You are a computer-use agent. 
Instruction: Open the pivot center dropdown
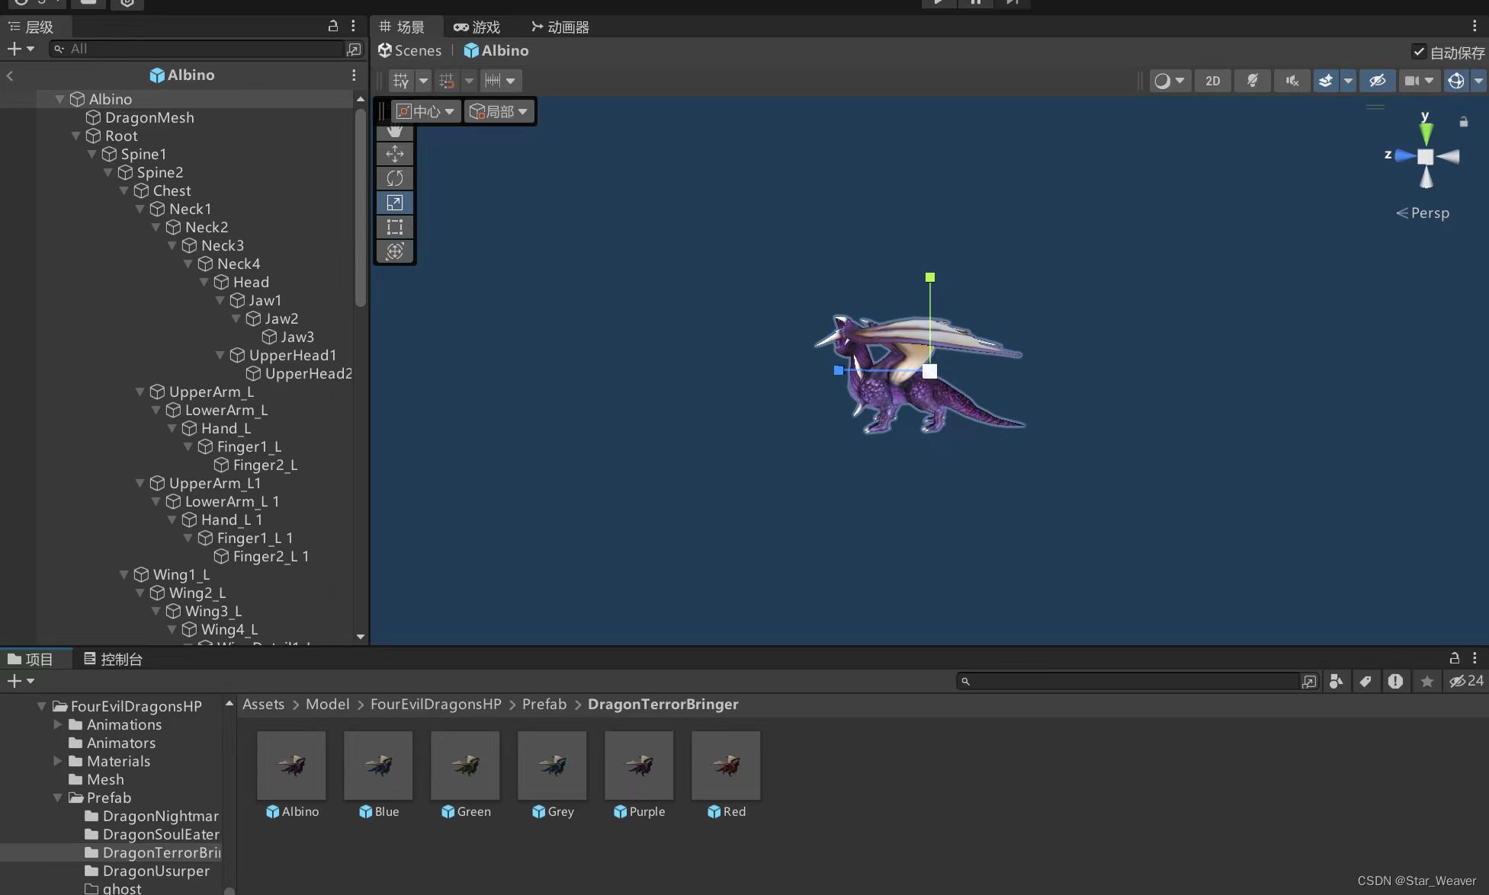coord(427,111)
